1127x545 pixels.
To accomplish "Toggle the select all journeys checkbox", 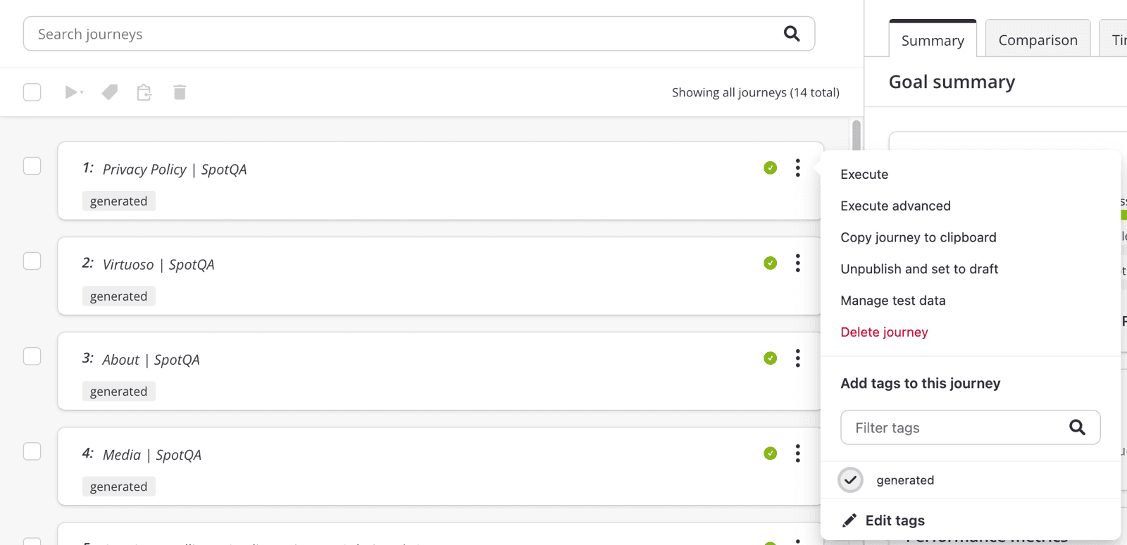I will 32,92.
